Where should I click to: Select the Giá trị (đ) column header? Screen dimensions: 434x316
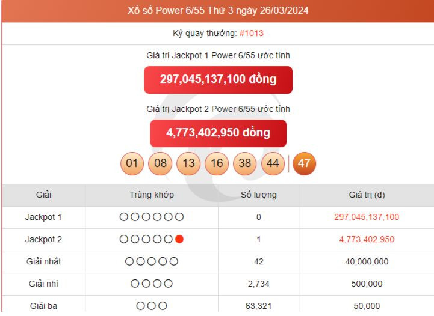click(367, 195)
